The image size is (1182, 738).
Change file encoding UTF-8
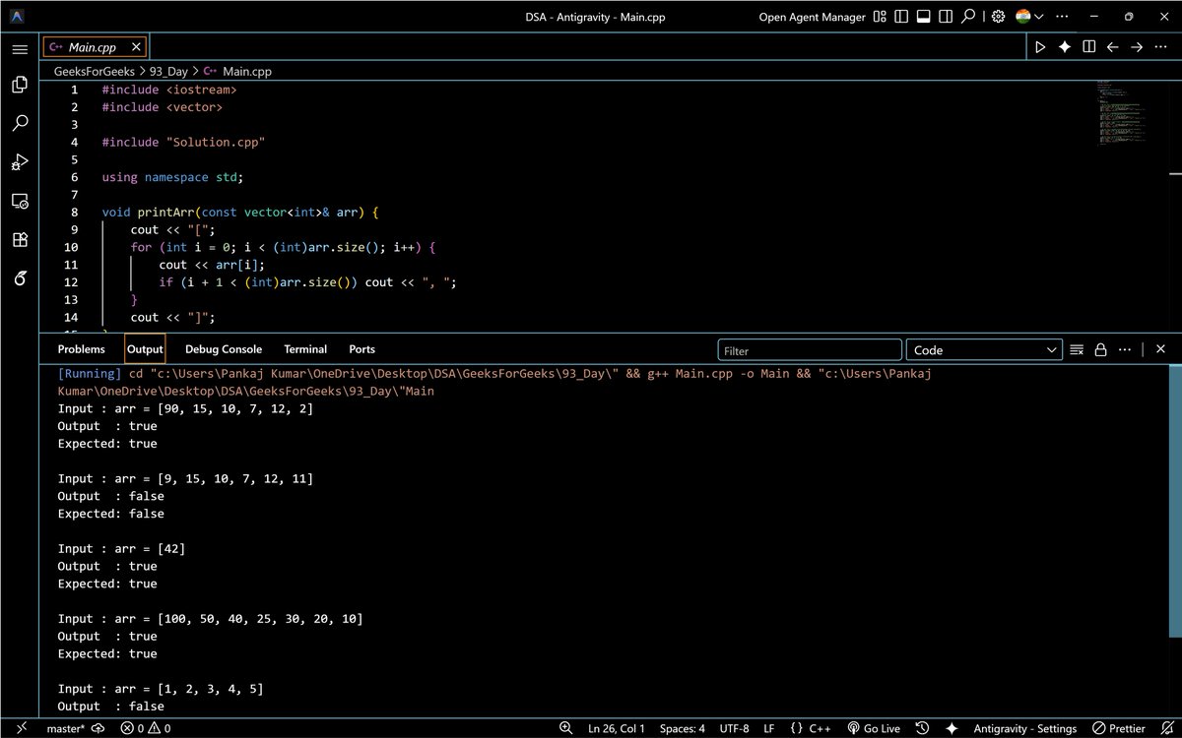pos(734,728)
